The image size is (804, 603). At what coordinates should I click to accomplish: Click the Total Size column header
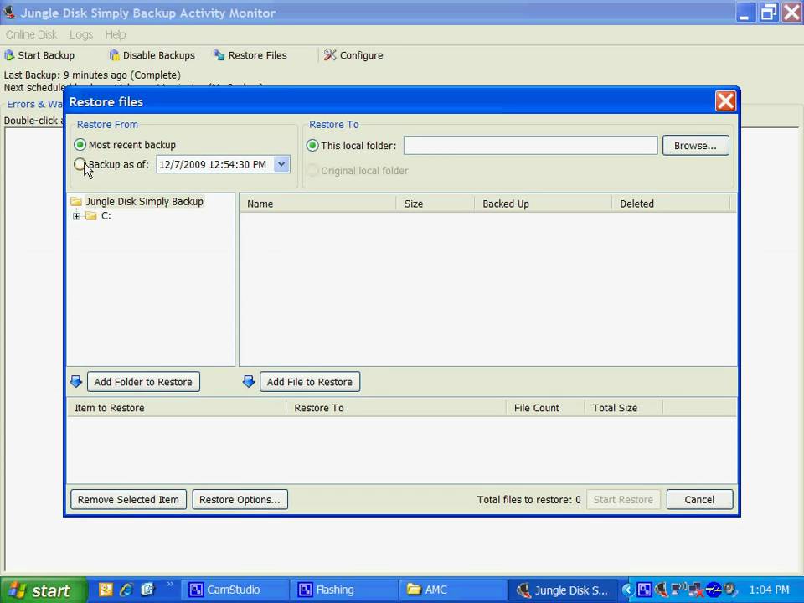(623, 408)
